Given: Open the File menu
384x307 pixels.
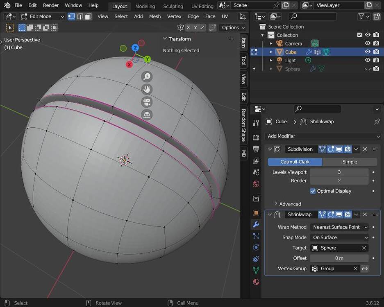Looking at the screenshot, I should coord(18,5).
